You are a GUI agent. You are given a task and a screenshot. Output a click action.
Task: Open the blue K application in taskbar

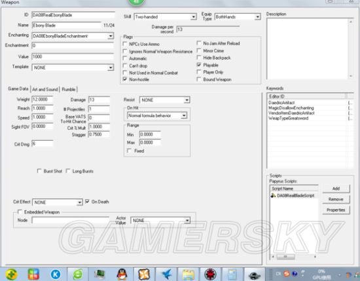[56, 274]
